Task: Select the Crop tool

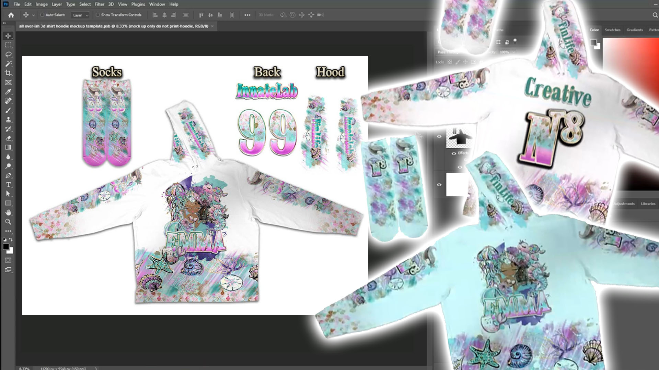Action: (x=8, y=73)
